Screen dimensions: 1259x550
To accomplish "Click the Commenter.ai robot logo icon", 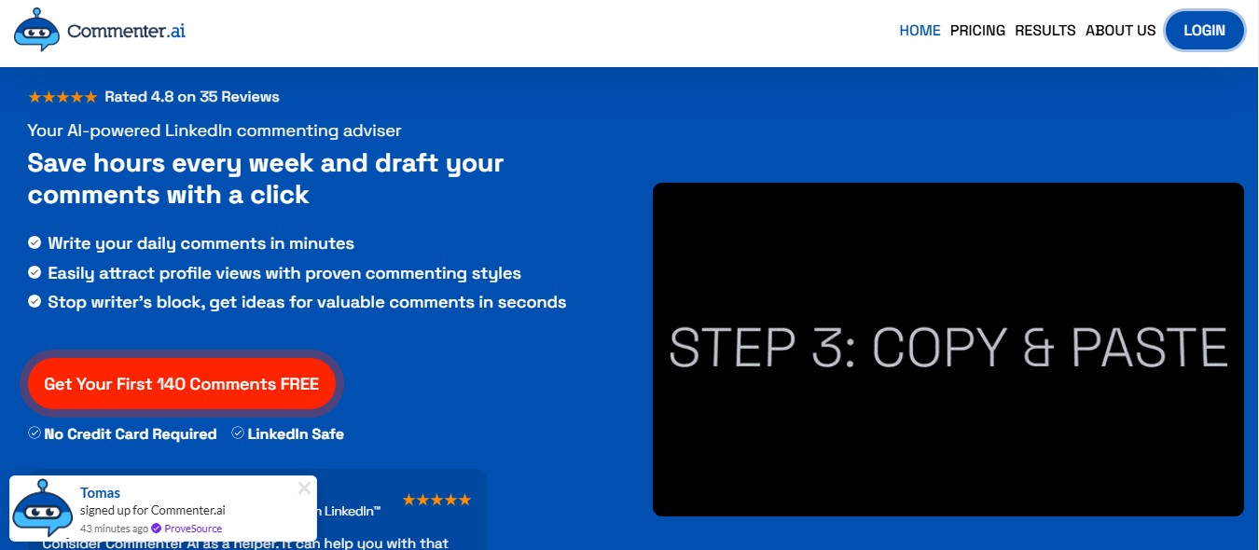I will tap(37, 30).
